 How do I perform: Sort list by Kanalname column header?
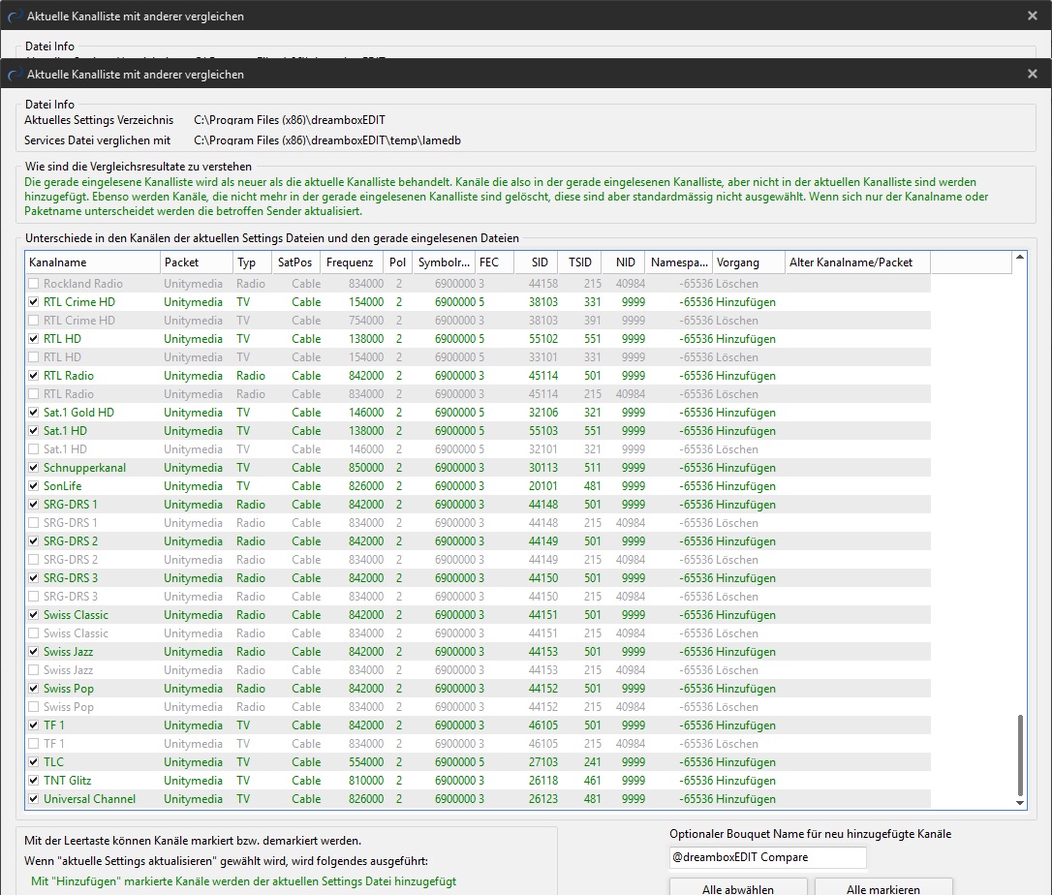[92, 262]
